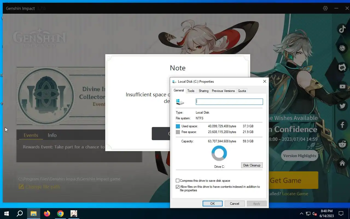Image resolution: width=350 pixels, height=219 pixels.
Task: Open Windows taskbar search
Action: click(x=20, y=214)
